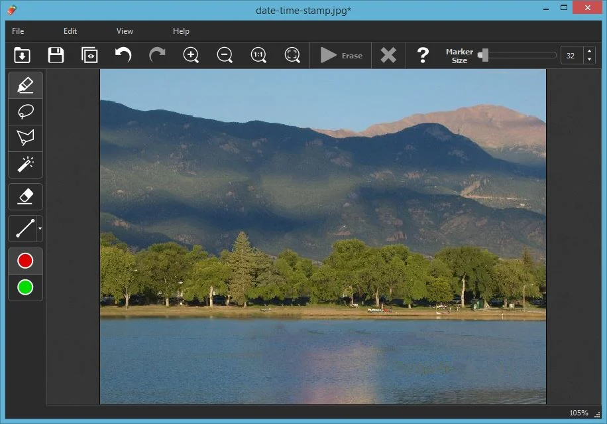This screenshot has height=424, width=607.
Task: Select the Magic Wand tool
Action: click(25, 164)
